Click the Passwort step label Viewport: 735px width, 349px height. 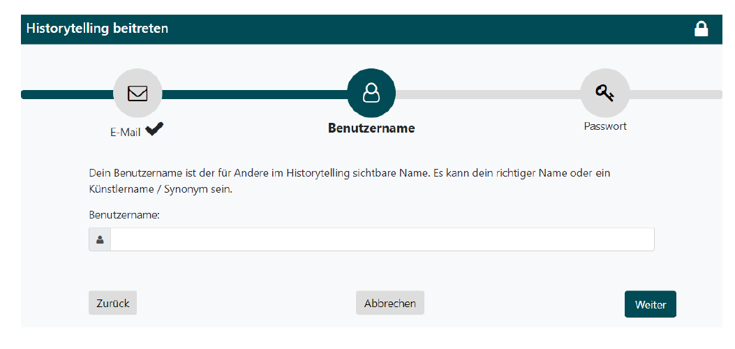click(x=605, y=126)
